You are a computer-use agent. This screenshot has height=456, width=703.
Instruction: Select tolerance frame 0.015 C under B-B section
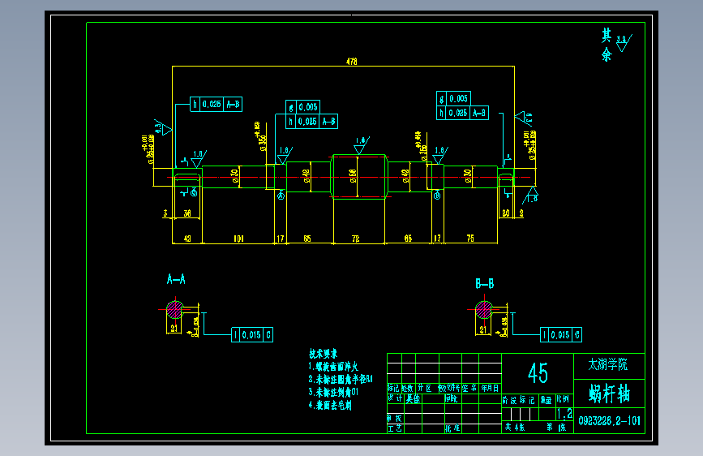tap(561, 335)
